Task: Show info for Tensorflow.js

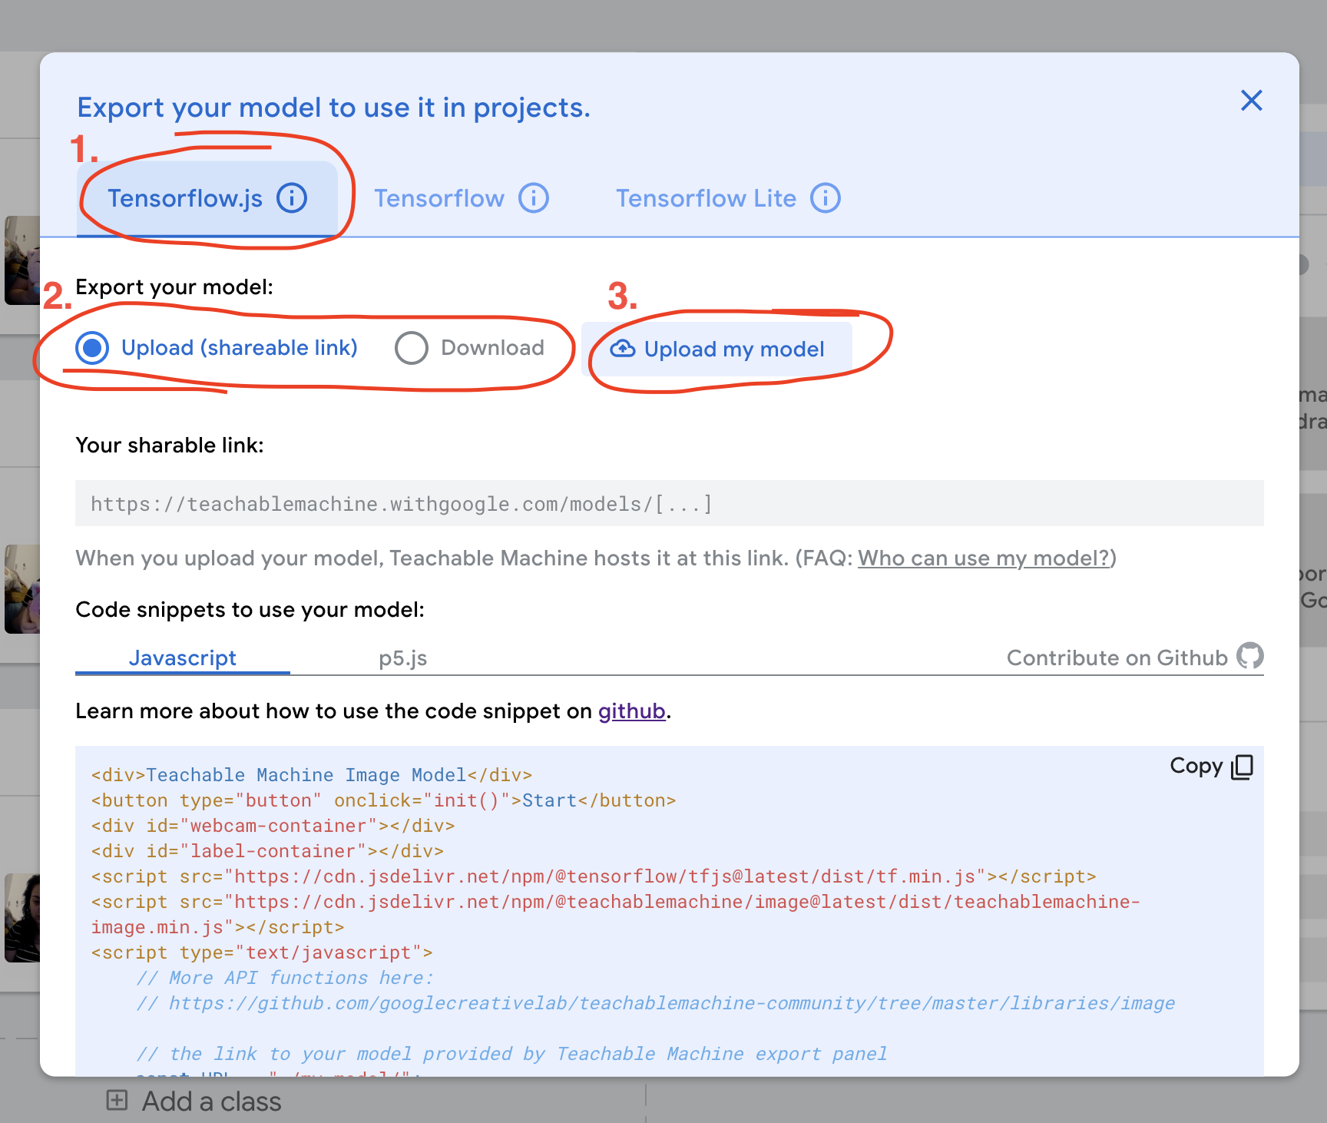Action: [292, 197]
